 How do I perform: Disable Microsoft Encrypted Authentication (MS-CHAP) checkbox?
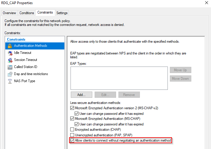72,119
